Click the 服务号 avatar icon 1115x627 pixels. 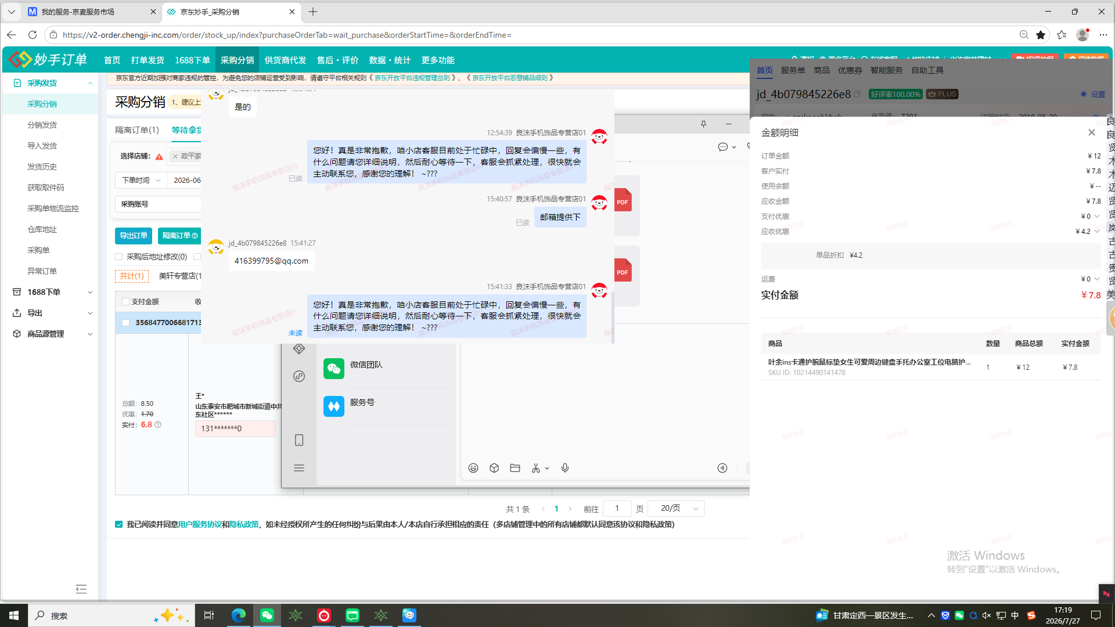click(334, 406)
